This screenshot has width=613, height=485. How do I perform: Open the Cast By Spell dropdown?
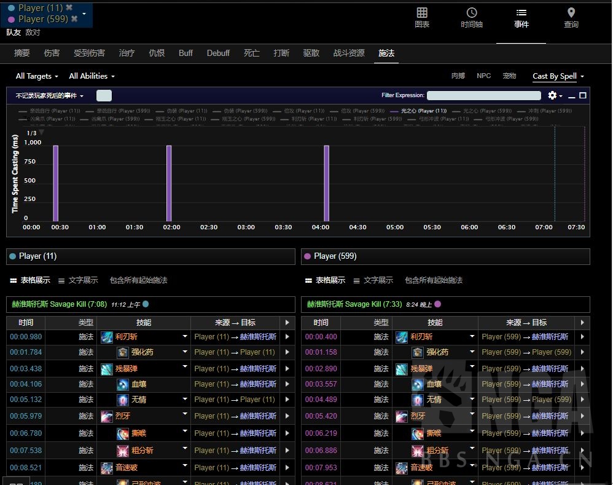pos(558,76)
